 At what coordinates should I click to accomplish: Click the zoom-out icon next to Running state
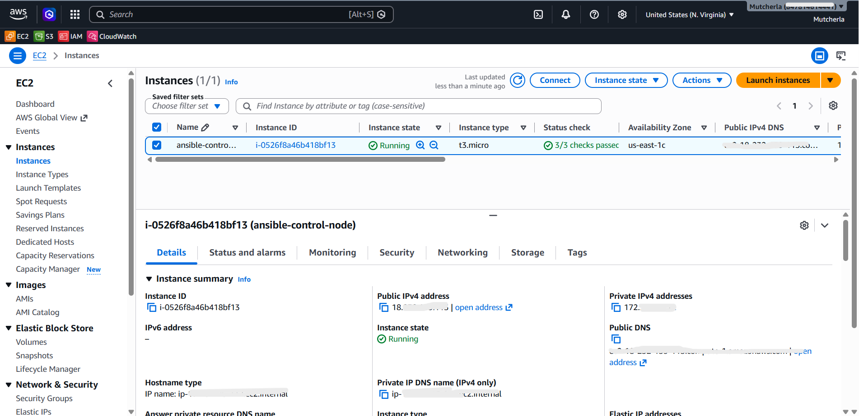(x=434, y=145)
